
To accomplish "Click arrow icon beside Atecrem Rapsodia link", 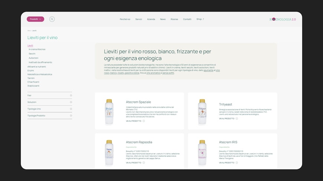I will click(144, 163).
